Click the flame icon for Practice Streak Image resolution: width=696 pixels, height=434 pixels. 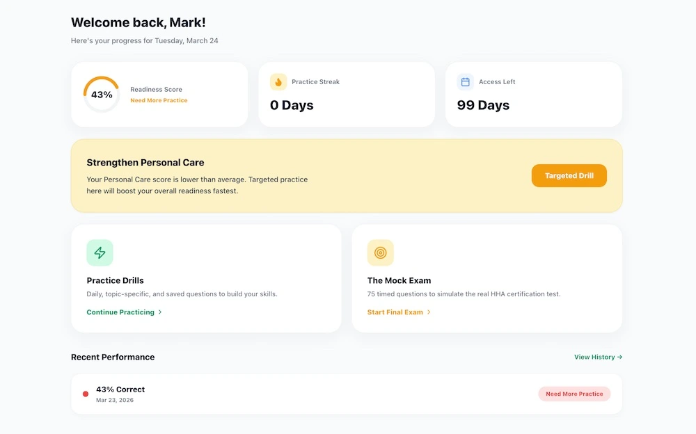tap(278, 82)
